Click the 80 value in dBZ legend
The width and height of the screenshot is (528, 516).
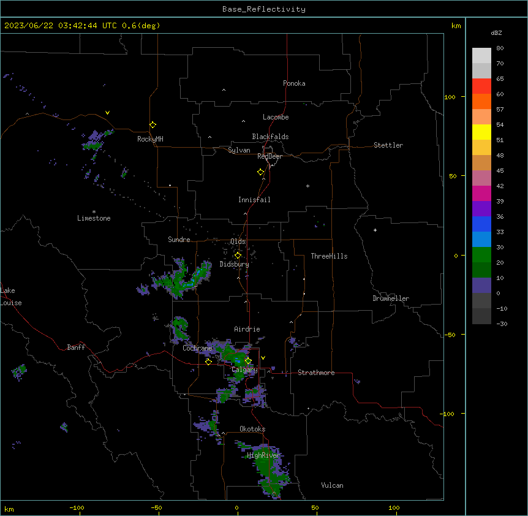tap(500, 48)
